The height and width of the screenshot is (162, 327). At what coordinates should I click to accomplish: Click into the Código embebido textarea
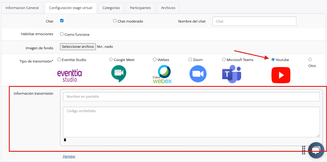191,122
